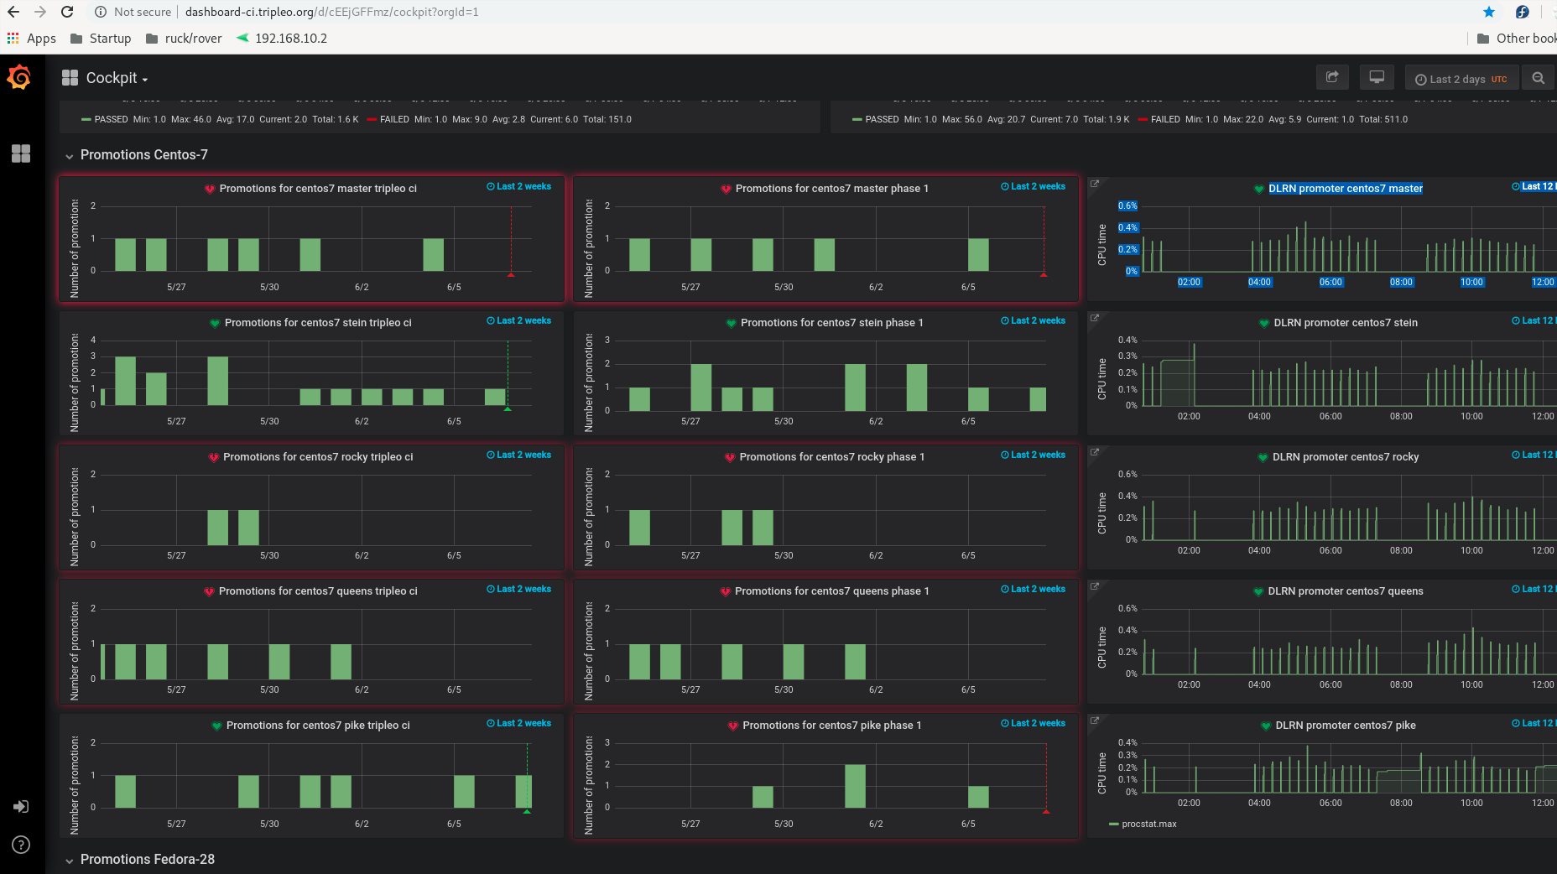Click the Grafana logo home icon
Image resolution: width=1557 pixels, height=874 pixels.
19,78
